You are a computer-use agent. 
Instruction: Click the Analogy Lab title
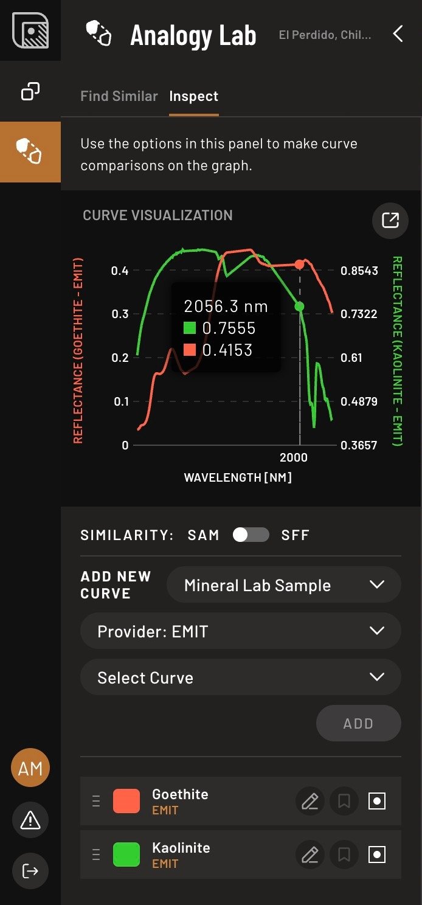[x=193, y=35]
